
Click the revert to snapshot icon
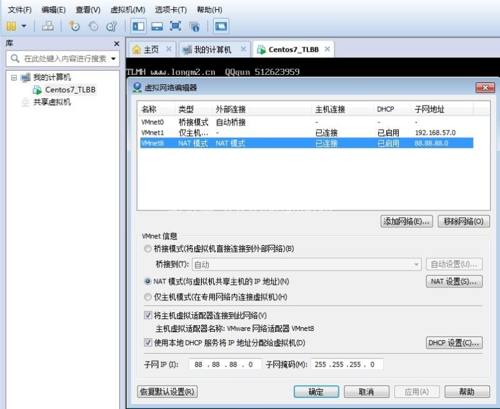pos(93,26)
